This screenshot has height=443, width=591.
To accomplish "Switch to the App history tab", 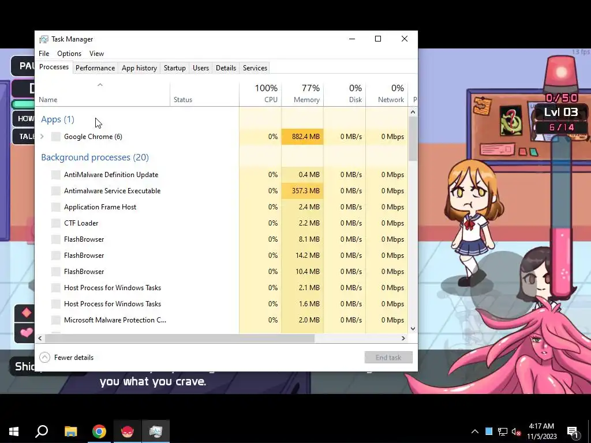I will (x=139, y=68).
